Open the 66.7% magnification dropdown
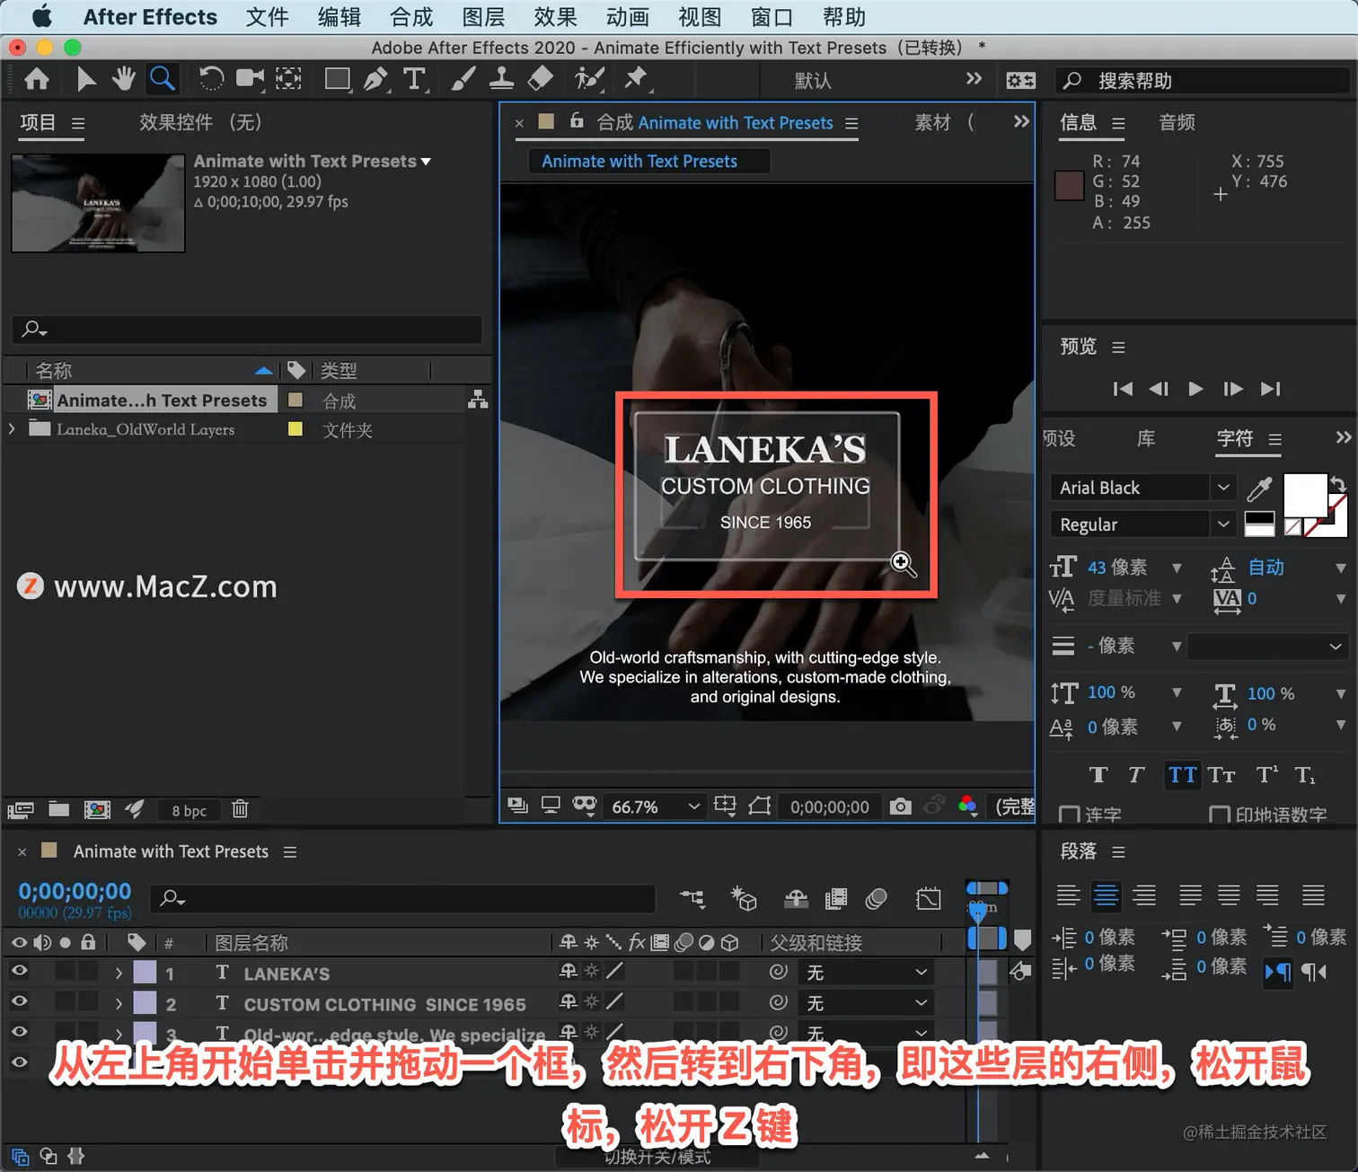 click(x=655, y=806)
